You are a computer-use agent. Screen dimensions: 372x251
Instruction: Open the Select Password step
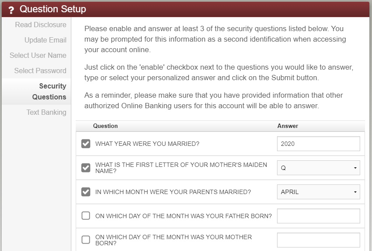(40, 71)
